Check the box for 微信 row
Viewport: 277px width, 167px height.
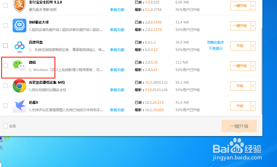point(5,66)
